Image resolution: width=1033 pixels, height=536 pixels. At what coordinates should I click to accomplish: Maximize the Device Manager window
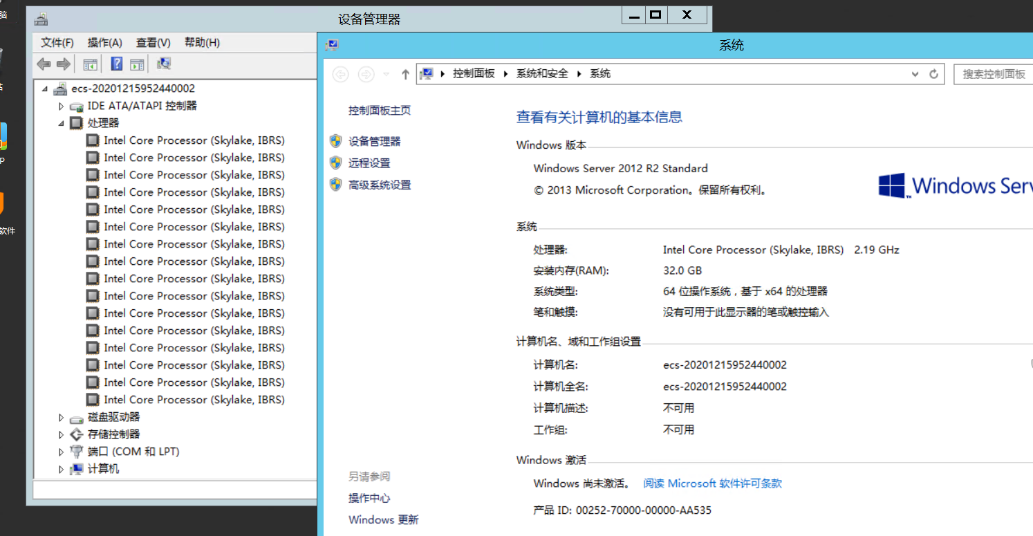click(655, 15)
